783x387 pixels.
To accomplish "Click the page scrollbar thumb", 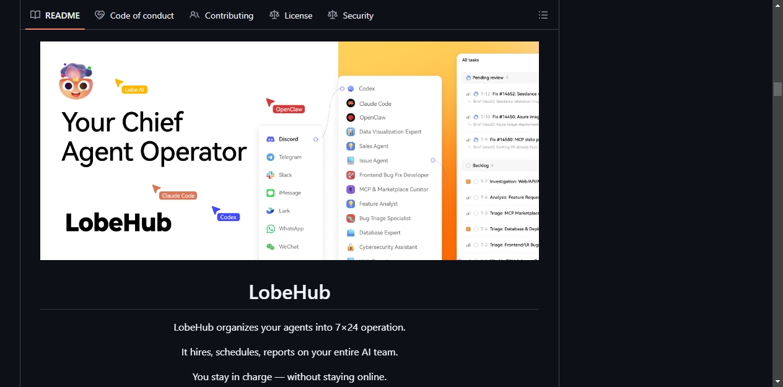I will pos(777,89).
